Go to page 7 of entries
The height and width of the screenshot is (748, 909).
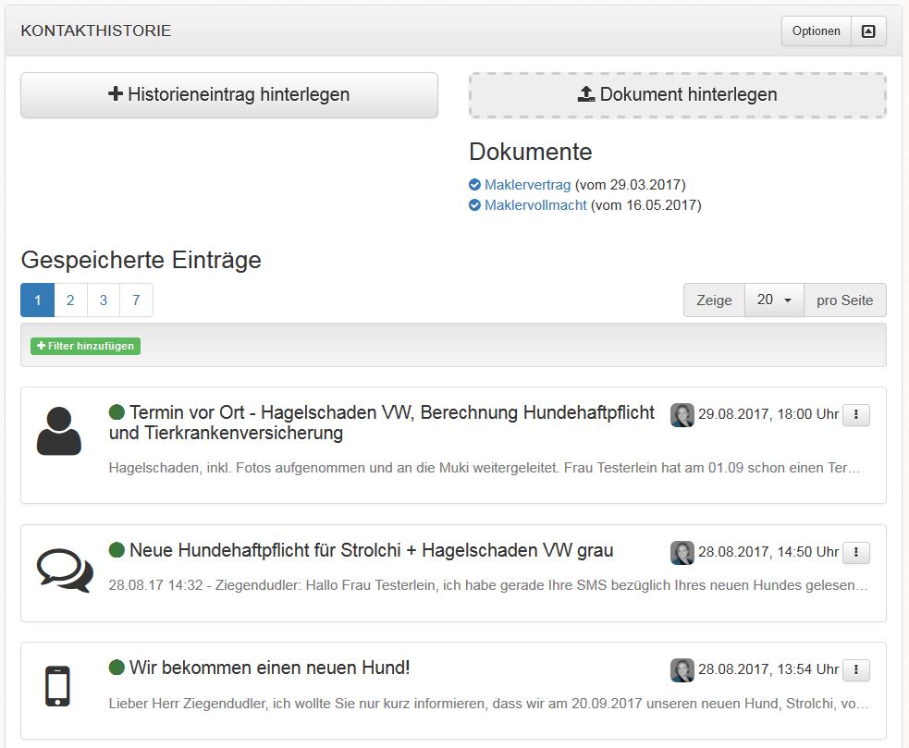click(136, 300)
